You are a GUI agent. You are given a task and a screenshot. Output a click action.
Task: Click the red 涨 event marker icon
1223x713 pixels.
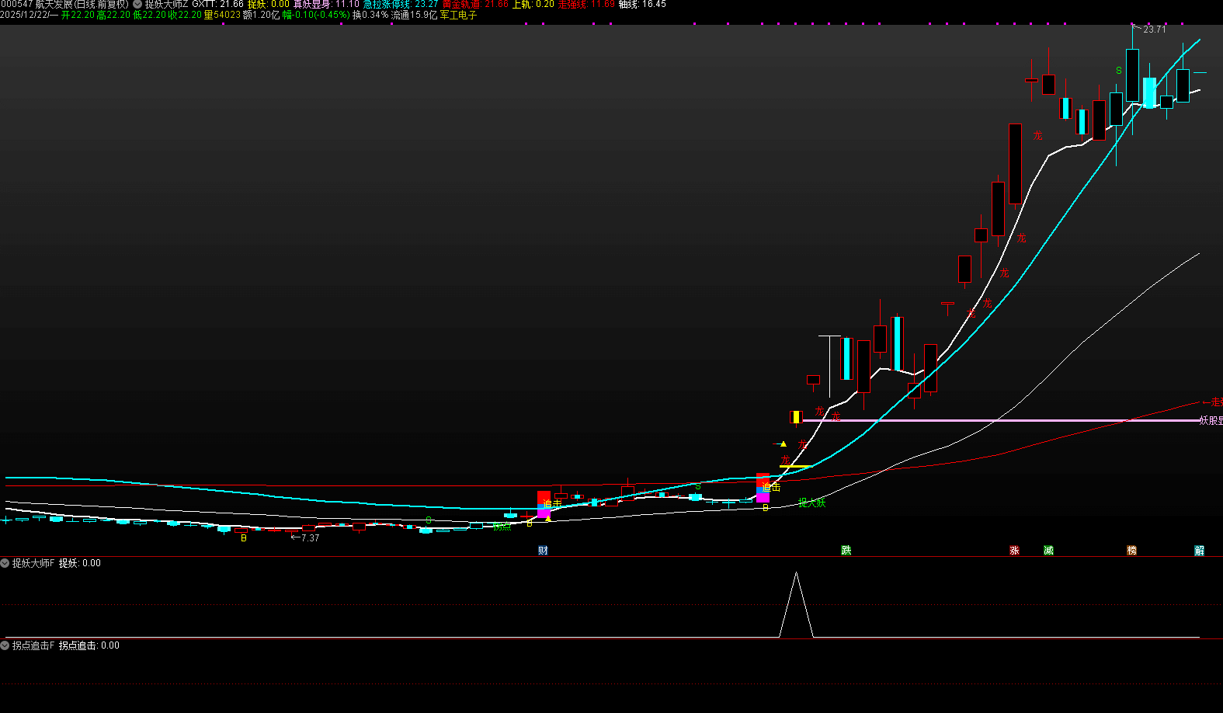(x=1014, y=551)
